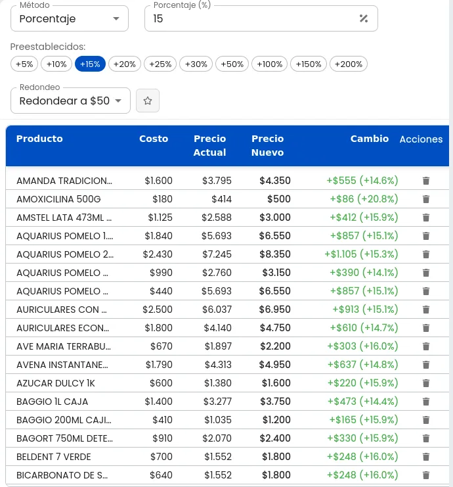Choose the +20% preset chip
This screenshot has height=487, width=453.
tap(125, 64)
